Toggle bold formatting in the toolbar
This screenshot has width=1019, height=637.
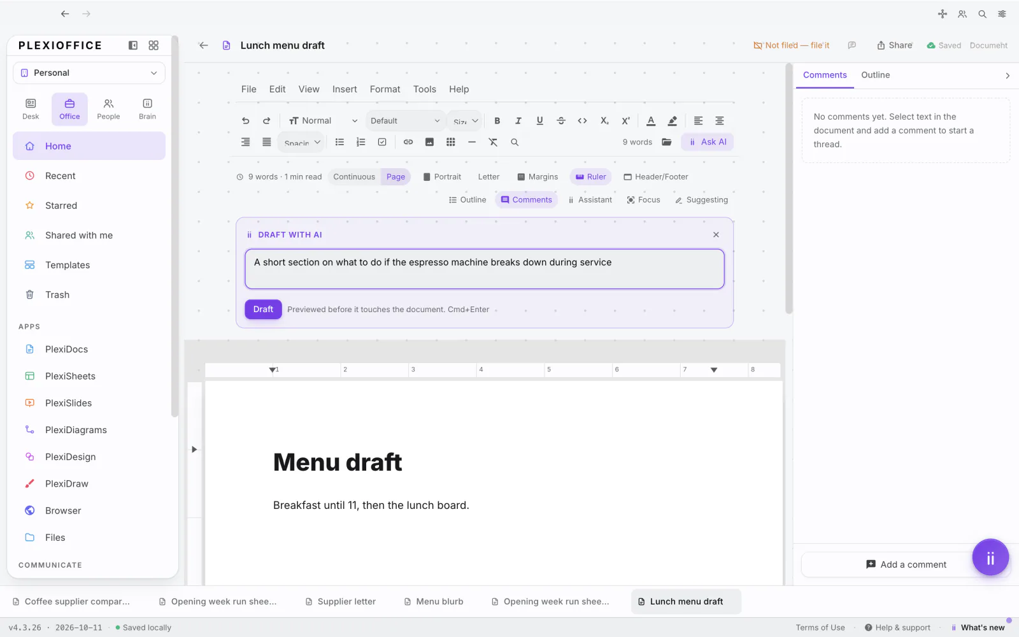(x=497, y=120)
